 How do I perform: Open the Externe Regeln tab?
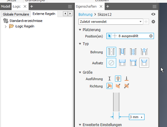pyautogui.click(x=44, y=14)
